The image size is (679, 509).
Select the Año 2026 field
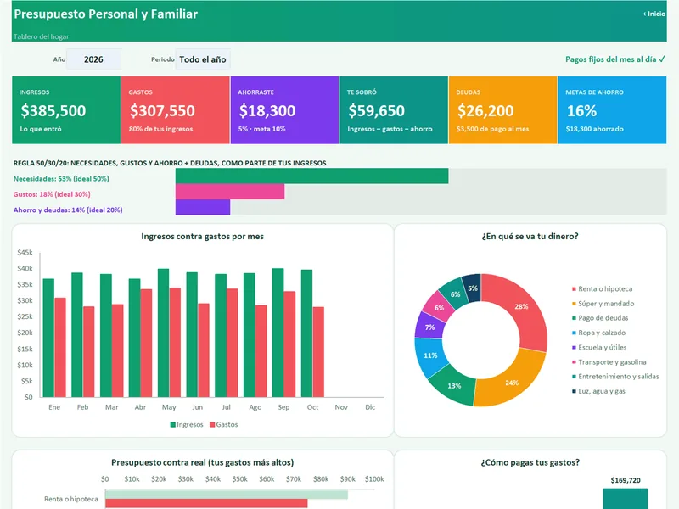[x=93, y=59]
